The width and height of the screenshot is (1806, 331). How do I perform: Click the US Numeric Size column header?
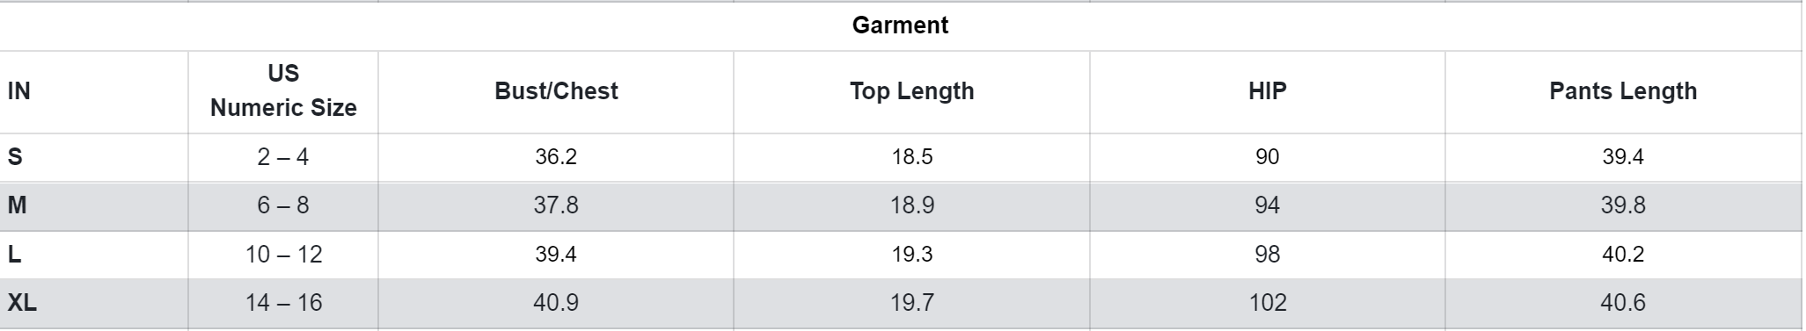283,91
